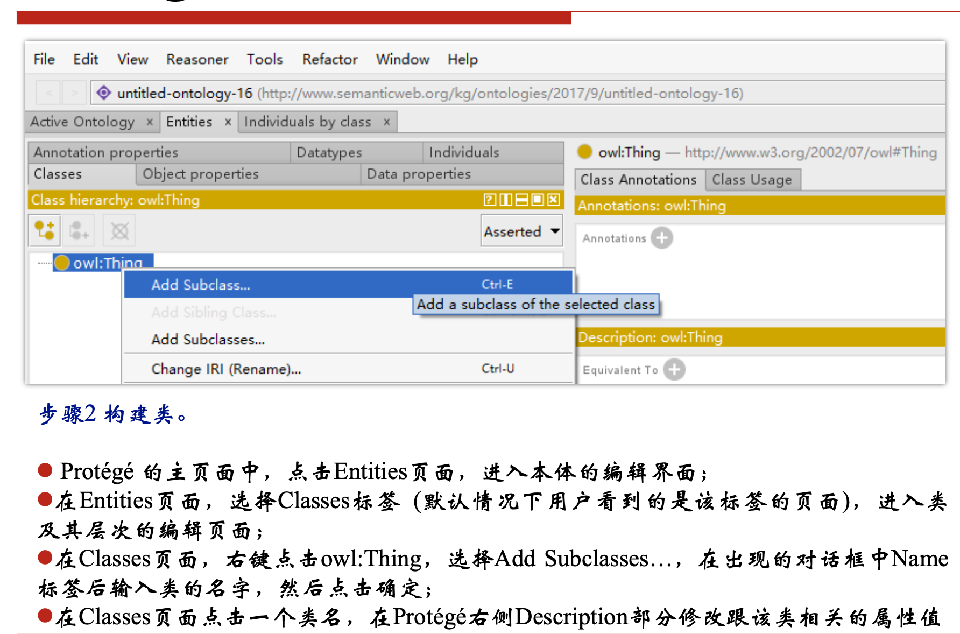This screenshot has width=960, height=634.
Task: Click the split vertically panel icon
Action: tap(505, 200)
